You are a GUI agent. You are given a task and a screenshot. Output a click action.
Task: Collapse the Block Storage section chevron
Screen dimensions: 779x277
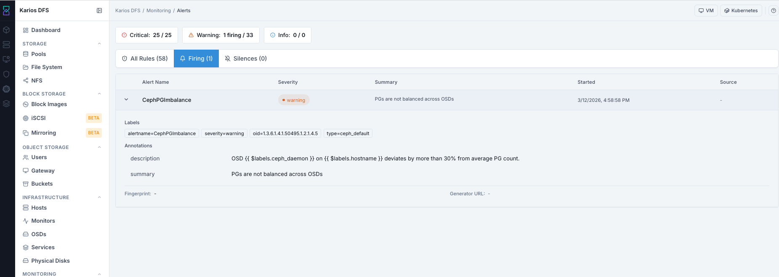point(99,94)
